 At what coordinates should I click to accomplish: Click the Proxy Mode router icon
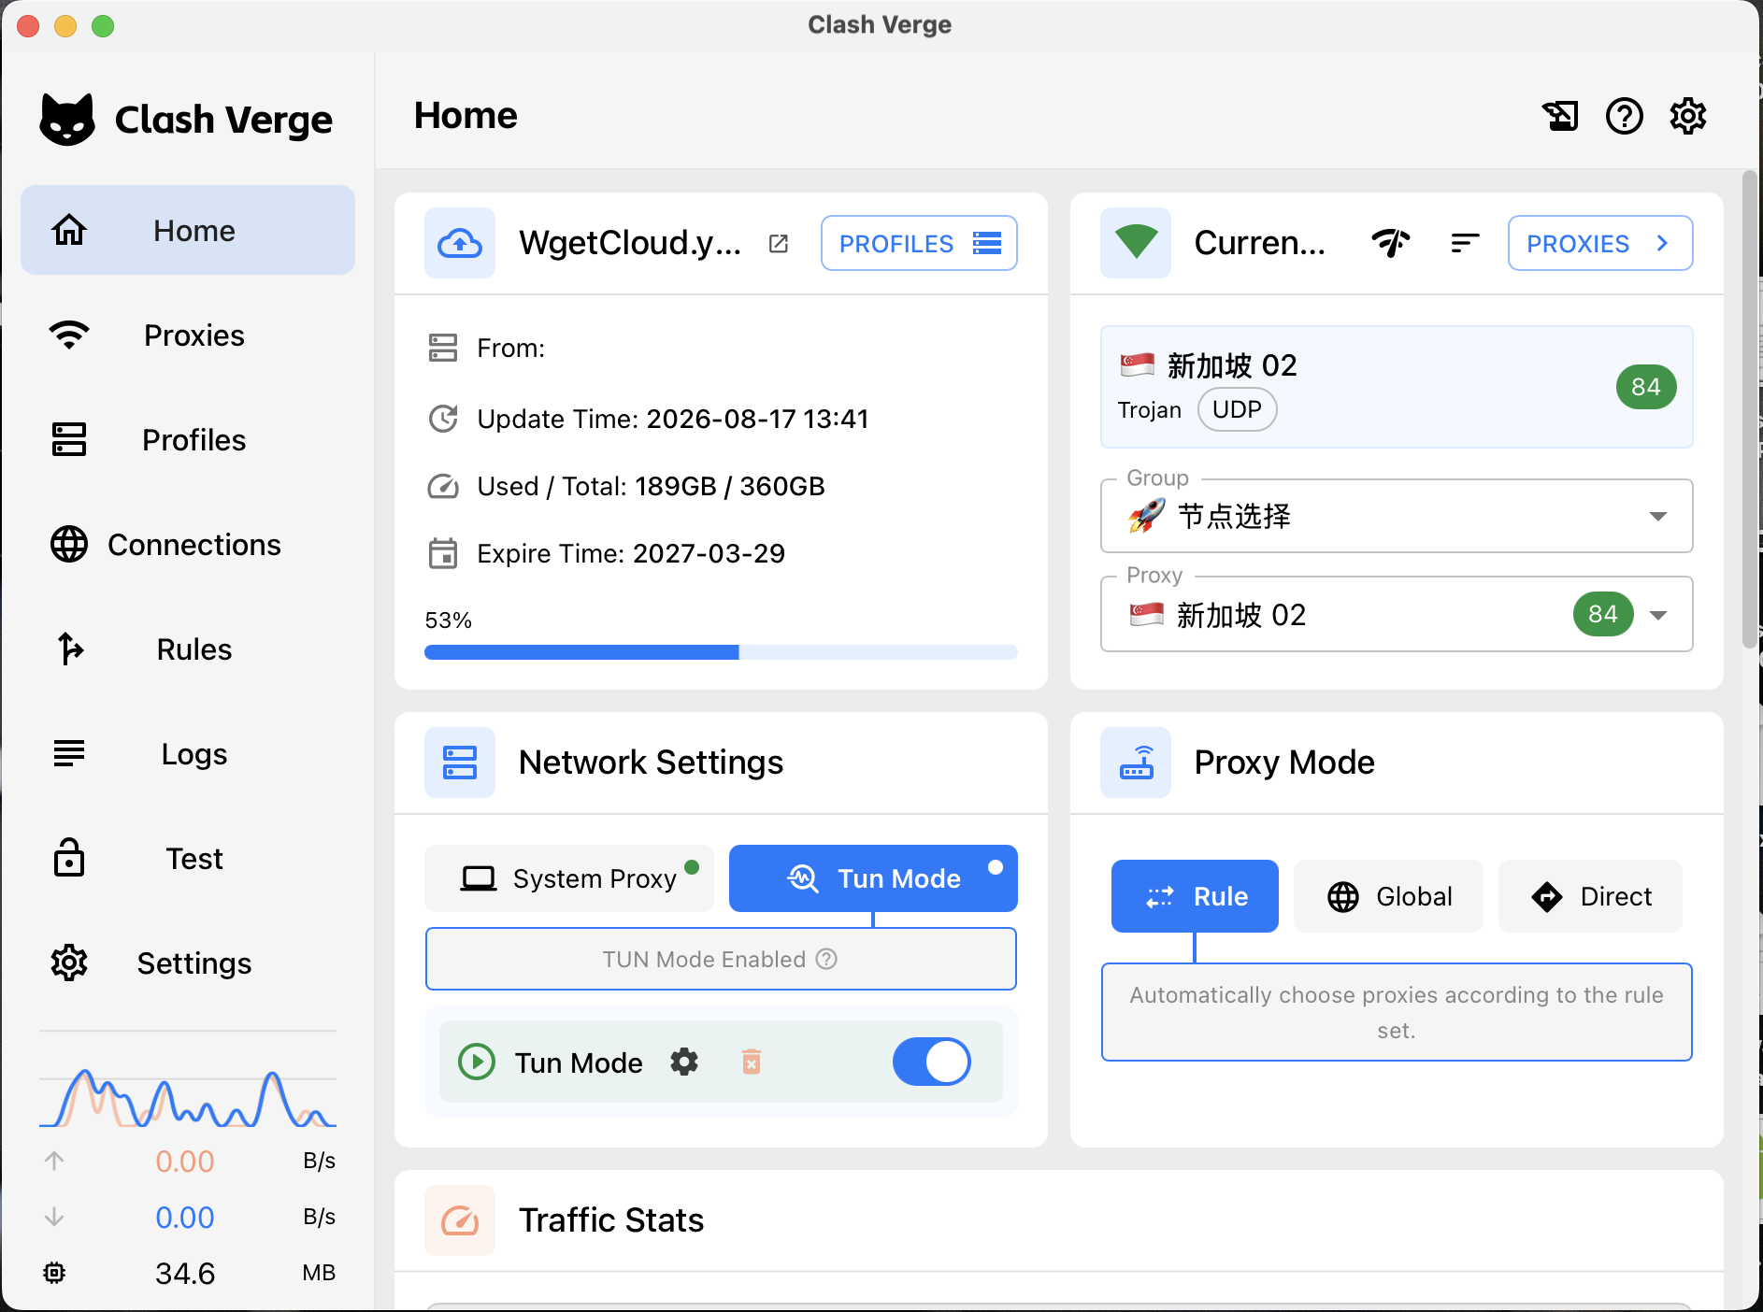[x=1136, y=763]
